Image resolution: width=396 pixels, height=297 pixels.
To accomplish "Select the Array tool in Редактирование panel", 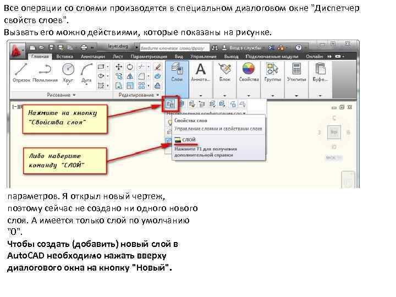I will 141,86.
